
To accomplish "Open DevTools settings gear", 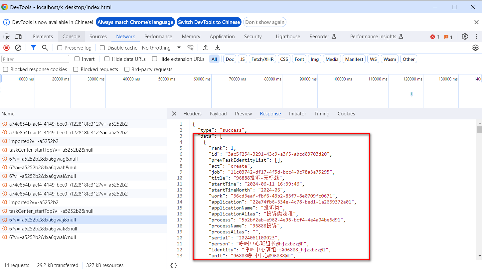I will (x=465, y=37).
